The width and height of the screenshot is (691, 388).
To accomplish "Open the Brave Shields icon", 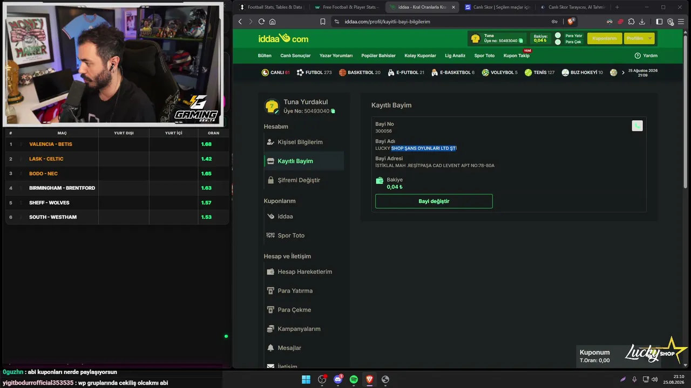I will (x=571, y=22).
